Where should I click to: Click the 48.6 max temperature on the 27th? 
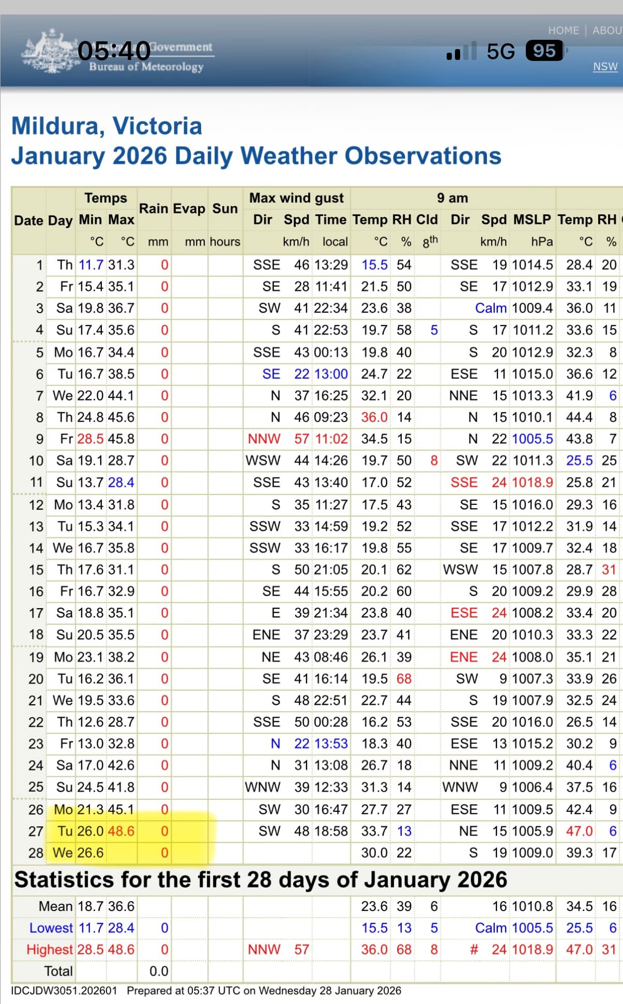click(x=121, y=831)
